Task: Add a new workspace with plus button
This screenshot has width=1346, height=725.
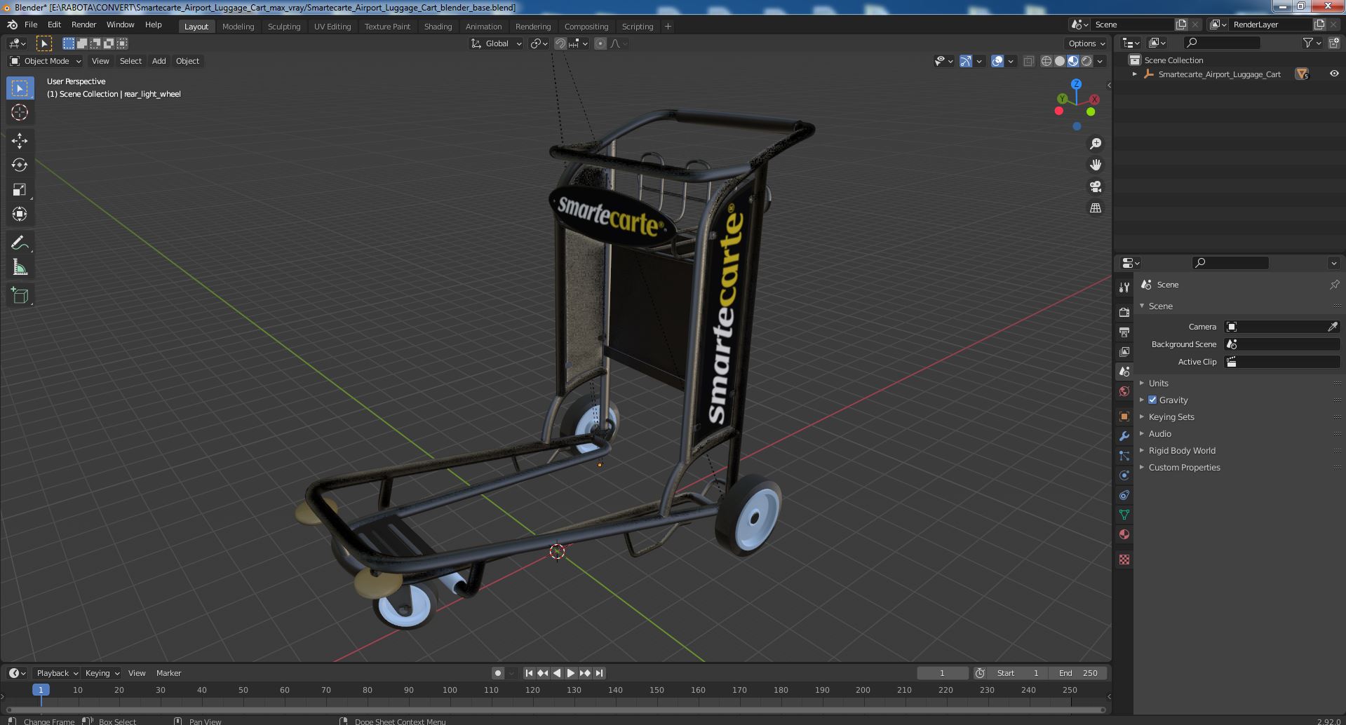Action: point(668,27)
